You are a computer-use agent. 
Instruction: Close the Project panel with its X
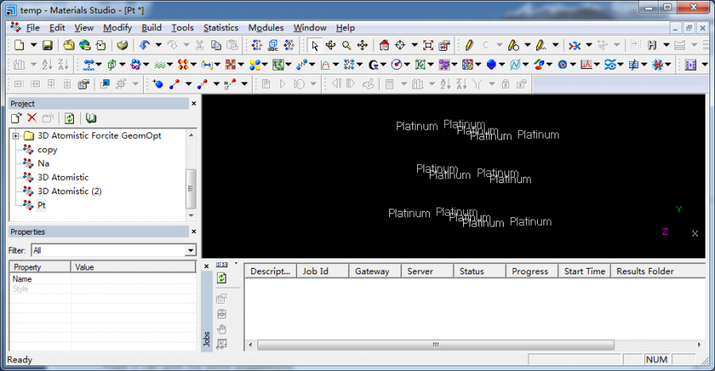pyautogui.click(x=194, y=103)
